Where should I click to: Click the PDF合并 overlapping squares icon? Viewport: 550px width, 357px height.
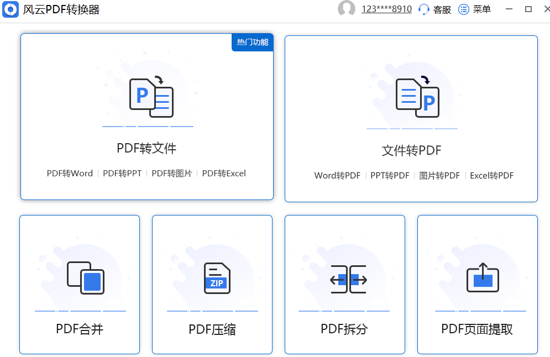pos(86,278)
